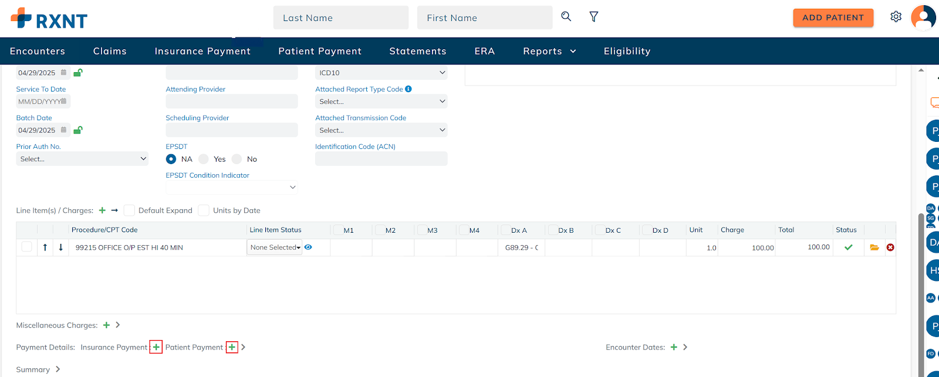Open the Prior Auth No. dropdown
This screenshot has width=939, height=377.
click(82, 159)
